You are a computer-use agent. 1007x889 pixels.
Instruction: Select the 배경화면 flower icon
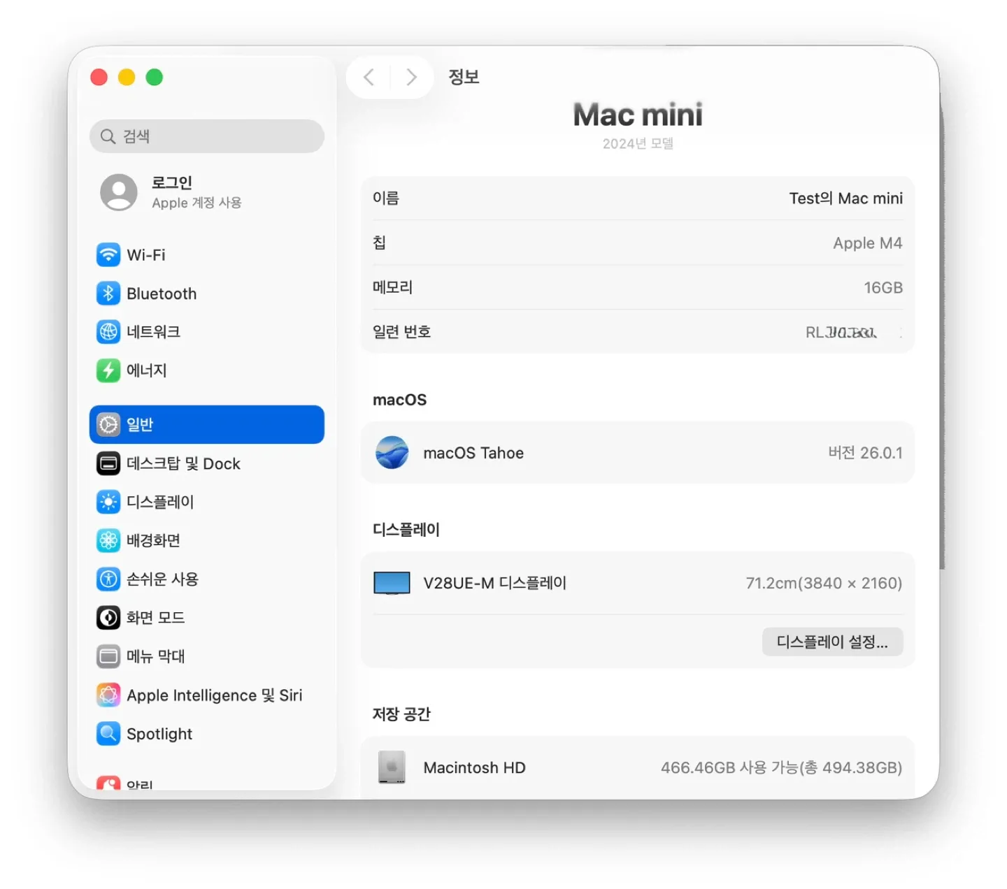tap(108, 540)
